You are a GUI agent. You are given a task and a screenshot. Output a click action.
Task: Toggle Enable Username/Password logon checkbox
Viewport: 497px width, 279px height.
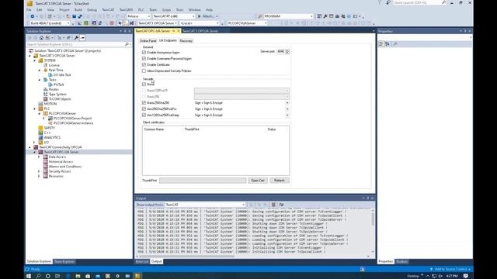tap(144, 59)
